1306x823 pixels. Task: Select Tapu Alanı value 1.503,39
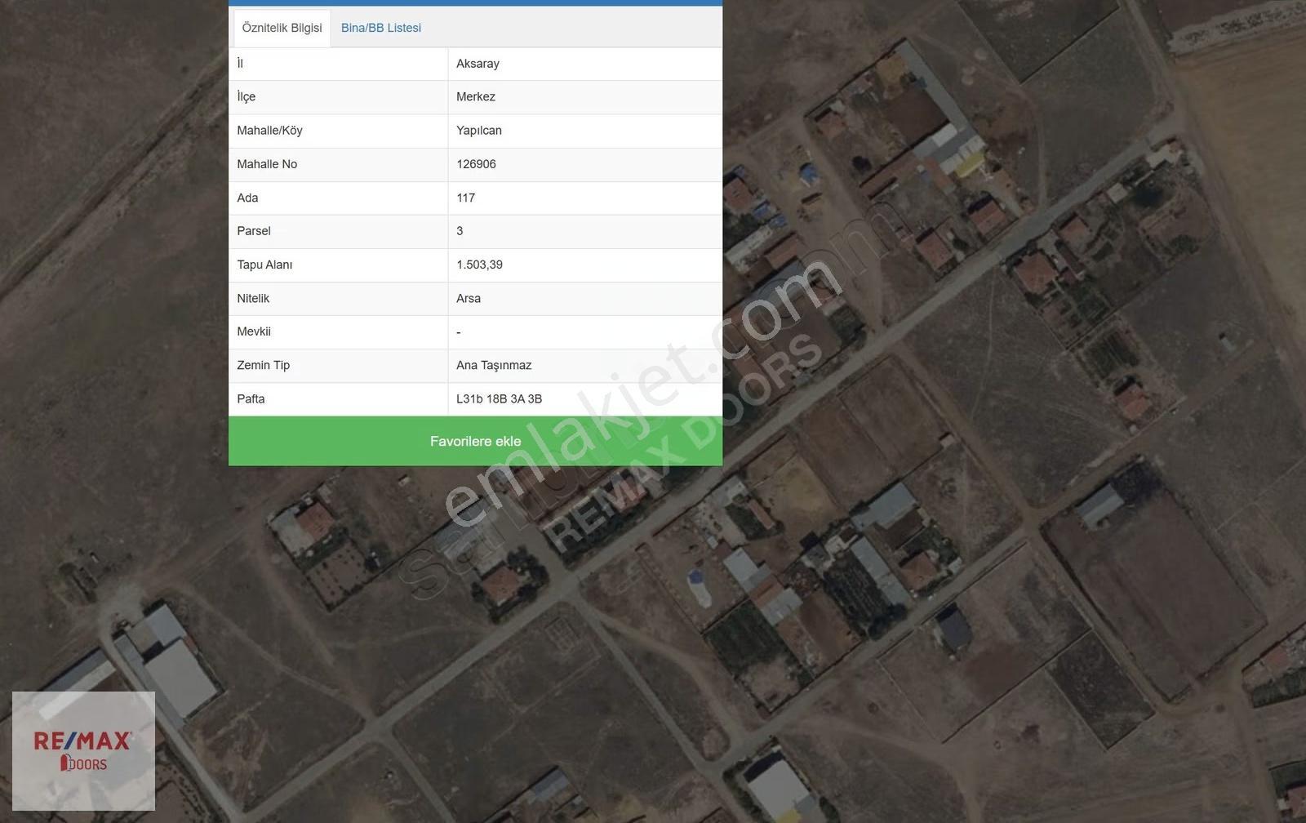point(479,265)
